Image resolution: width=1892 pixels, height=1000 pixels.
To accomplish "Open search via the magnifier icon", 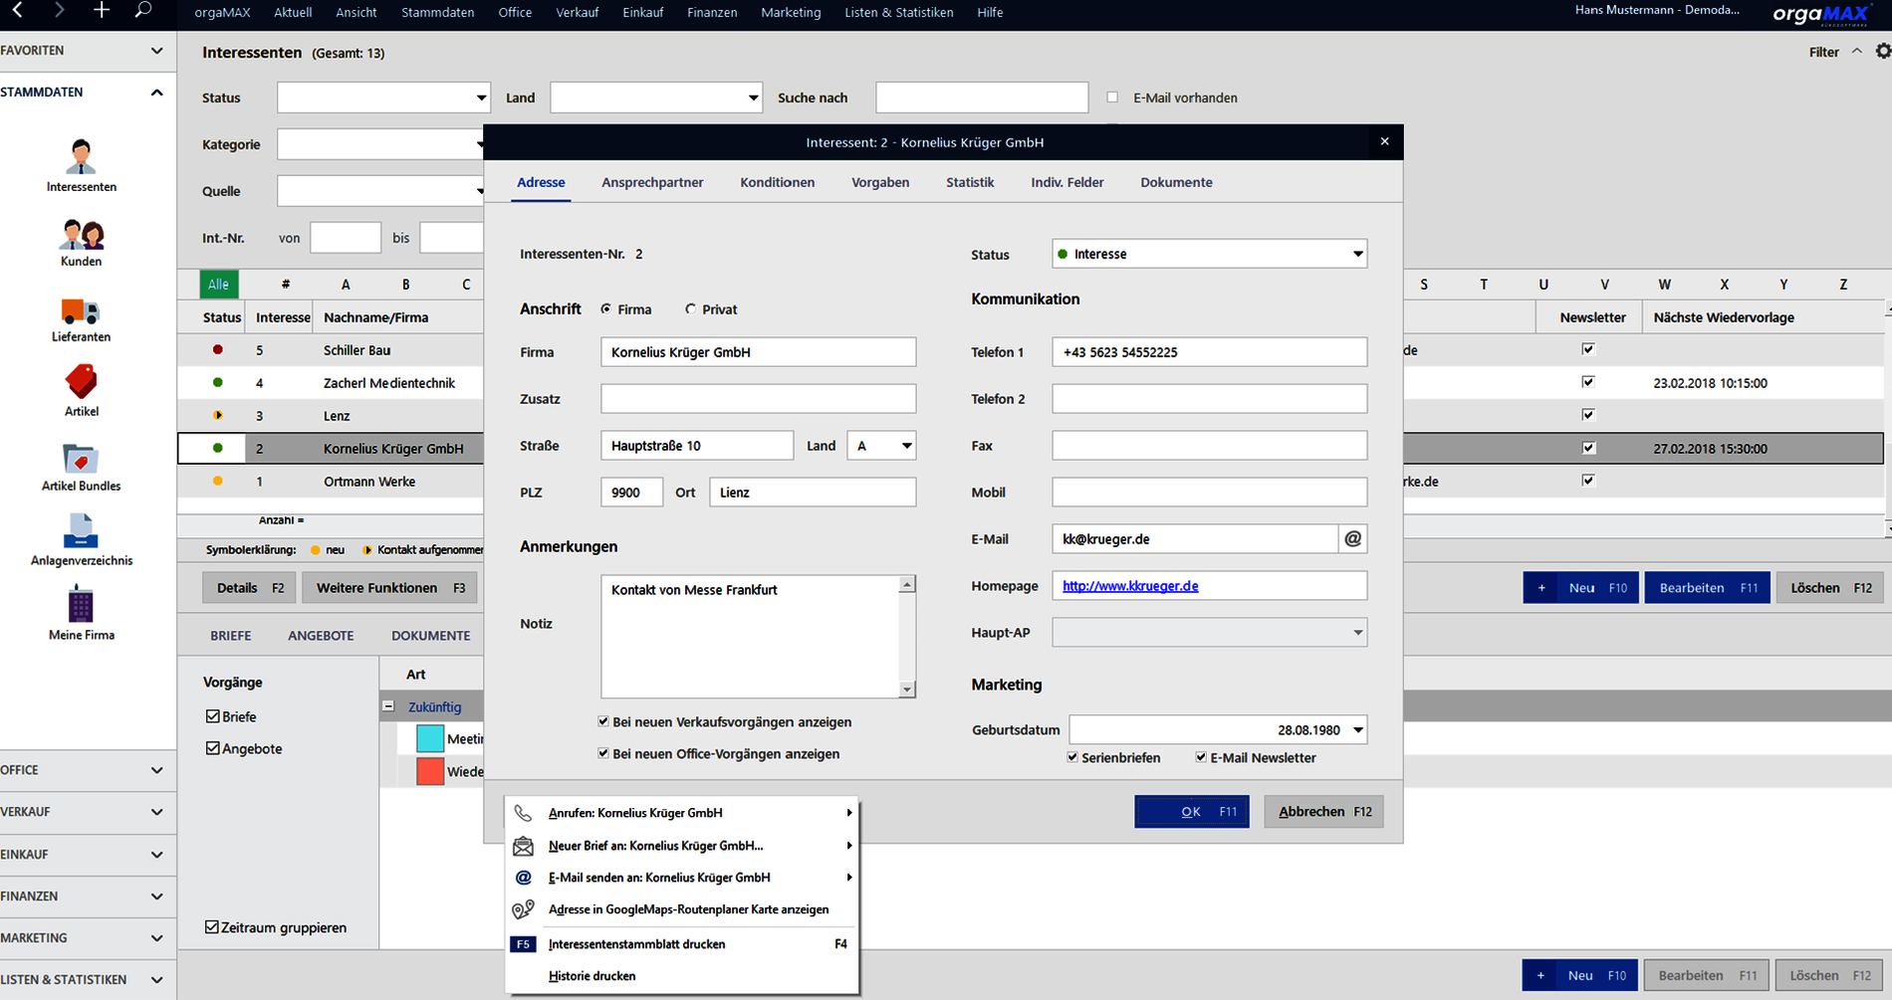I will (x=143, y=11).
